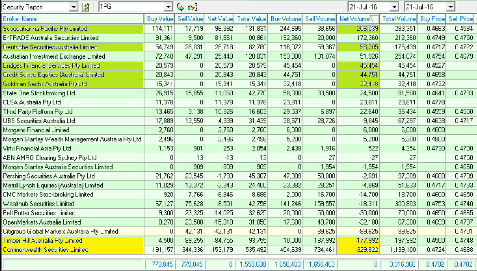Select Morgan Stanley Australia Securities Limited
477x271 pixels.
tap(72, 167)
